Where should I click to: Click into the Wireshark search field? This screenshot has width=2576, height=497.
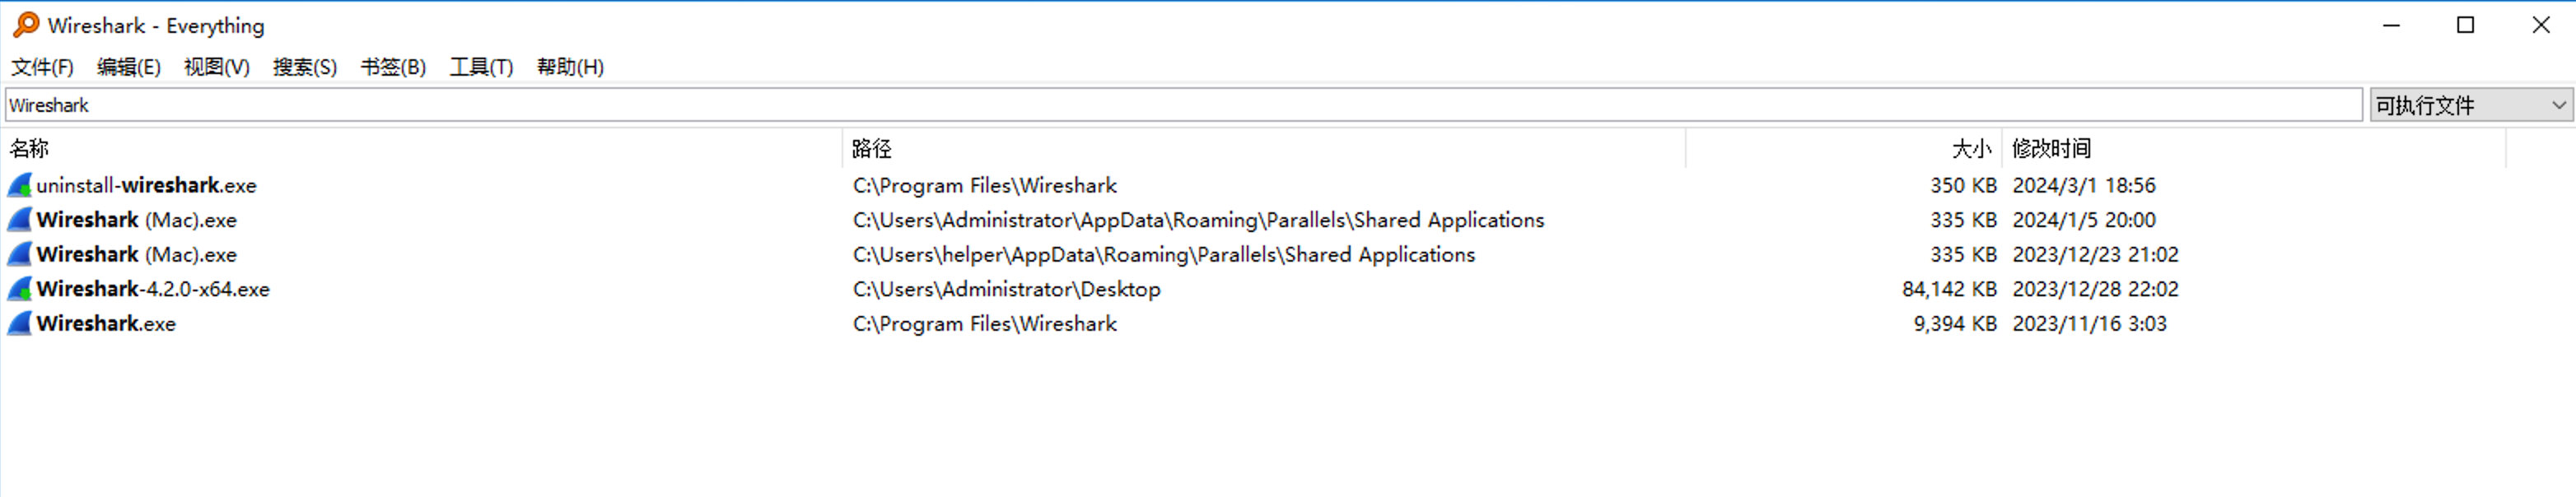pyautogui.click(x=1180, y=105)
